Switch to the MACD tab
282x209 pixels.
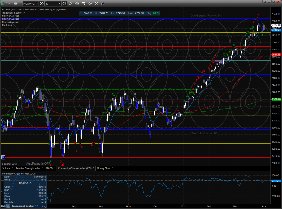click(x=49, y=168)
